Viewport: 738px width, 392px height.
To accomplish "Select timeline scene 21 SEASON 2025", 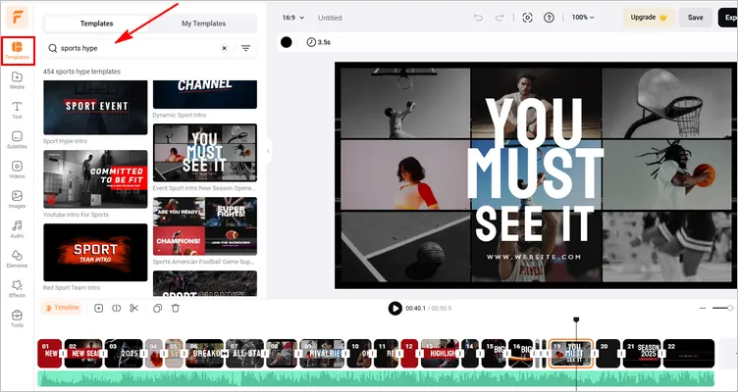I will tap(642, 354).
